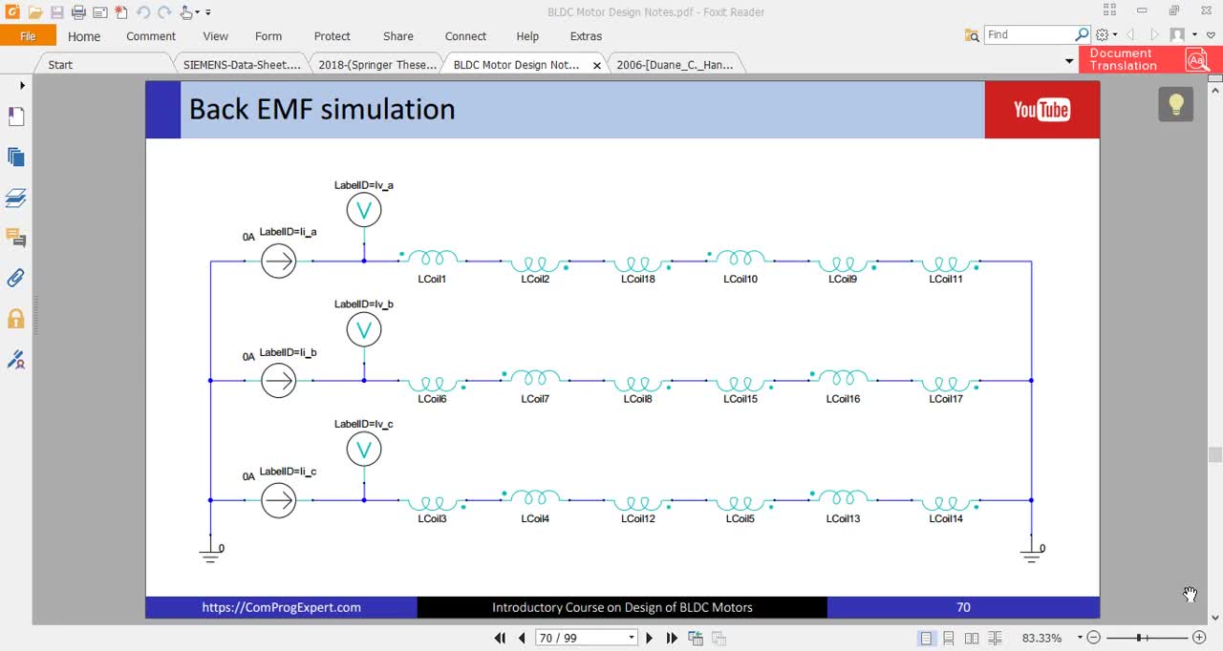Switch to 2018-(Springer These document tab
The height and width of the screenshot is (651, 1223).
(x=377, y=65)
